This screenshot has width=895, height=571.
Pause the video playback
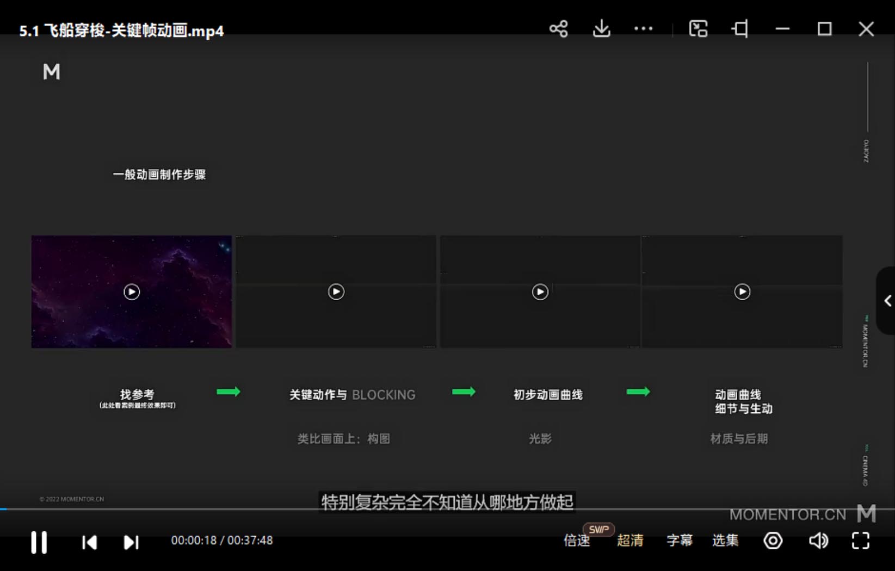click(39, 542)
